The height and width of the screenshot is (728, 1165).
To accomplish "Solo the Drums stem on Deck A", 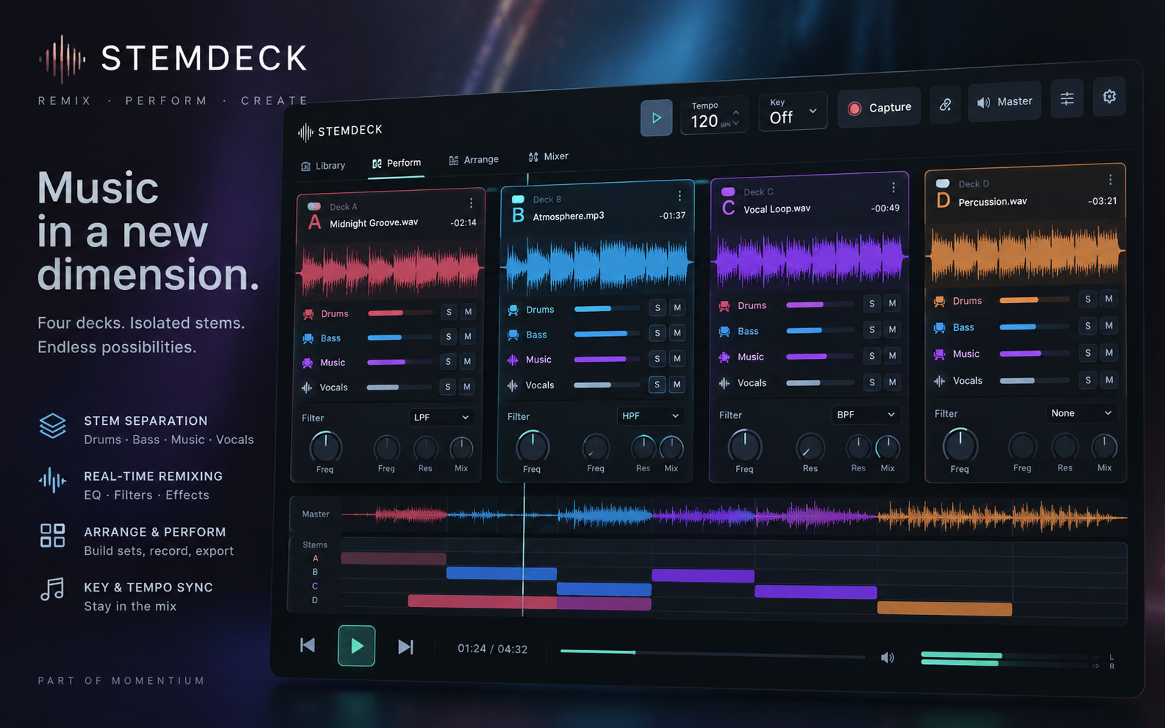I will (449, 312).
